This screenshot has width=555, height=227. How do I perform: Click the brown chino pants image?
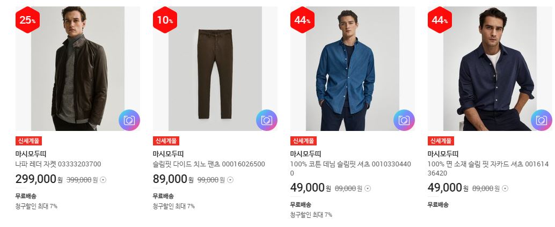click(x=215, y=69)
